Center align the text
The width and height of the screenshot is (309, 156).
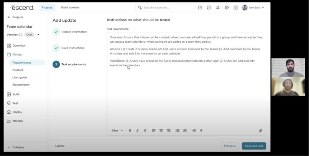tap(161, 130)
